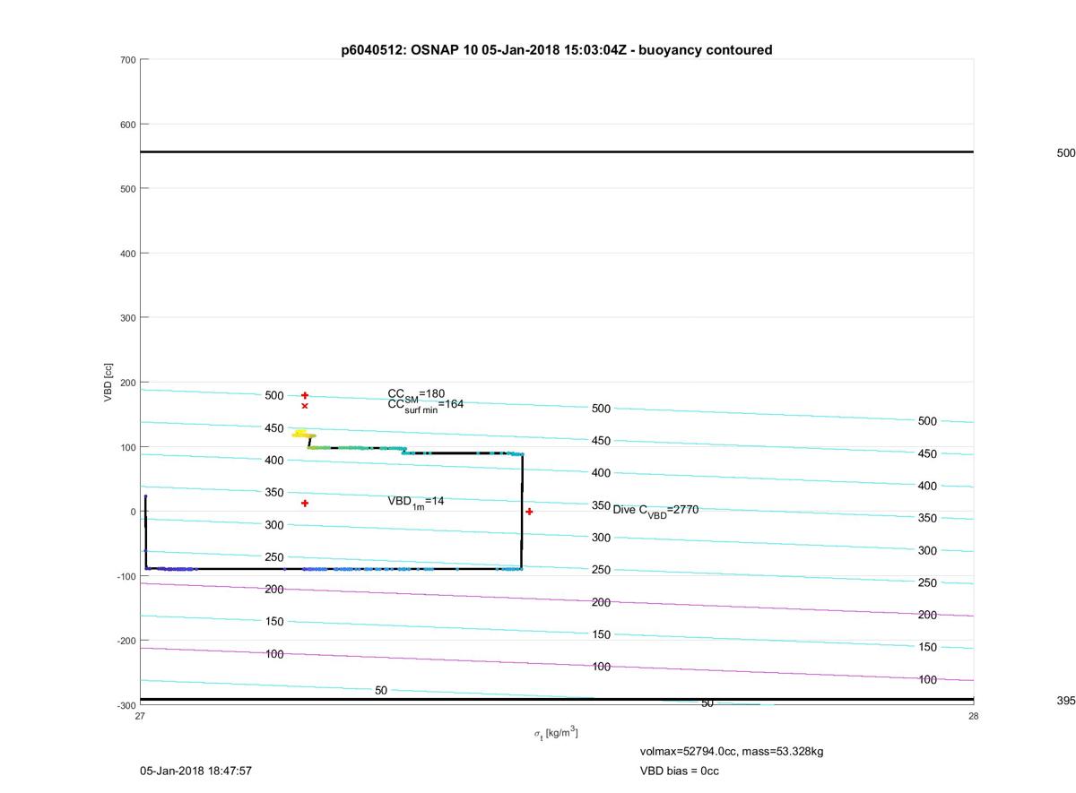This screenshot has height=793, width=1076.
Task: Click the y-axis tick label "-100"
Action: [x=126, y=576]
